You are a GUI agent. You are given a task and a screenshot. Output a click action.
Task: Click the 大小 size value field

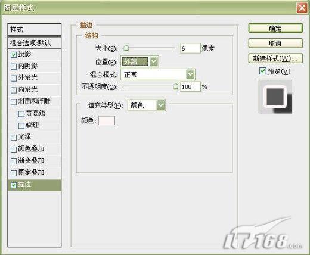pos(190,48)
